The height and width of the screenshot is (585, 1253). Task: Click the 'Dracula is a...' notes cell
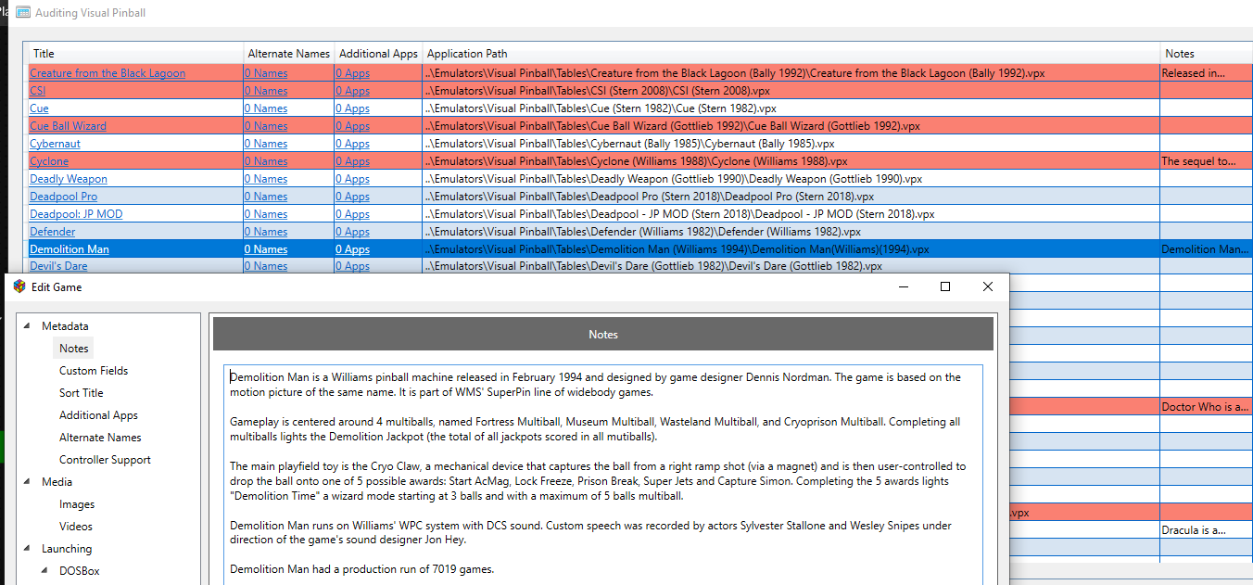[1206, 530]
